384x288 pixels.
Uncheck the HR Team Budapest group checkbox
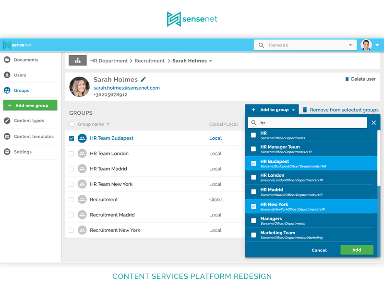coord(72,138)
